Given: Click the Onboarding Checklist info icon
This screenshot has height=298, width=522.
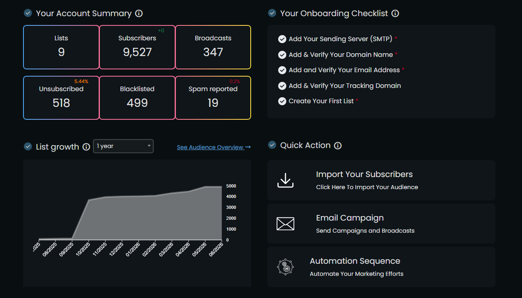Looking at the screenshot, I should pos(395,13).
